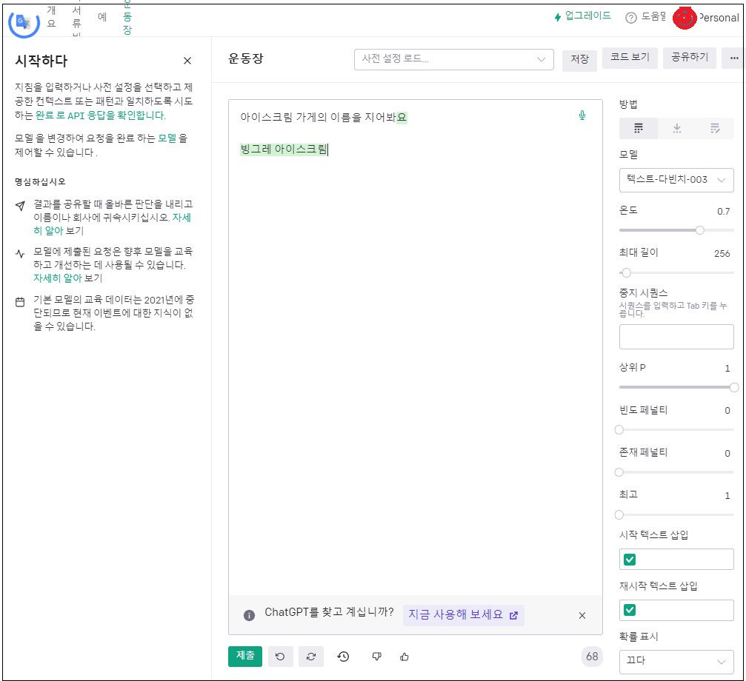Give thumbs up feedback on the completion

pyautogui.click(x=404, y=656)
